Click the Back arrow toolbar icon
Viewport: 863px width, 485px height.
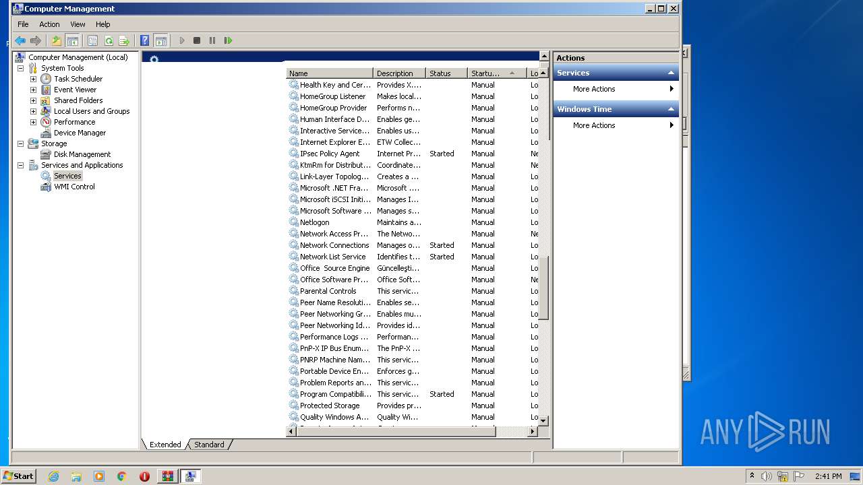(20, 40)
